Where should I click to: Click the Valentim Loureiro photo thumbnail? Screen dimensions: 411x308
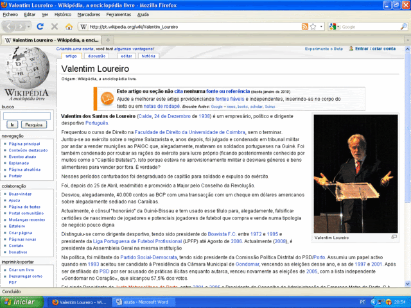point(356,174)
